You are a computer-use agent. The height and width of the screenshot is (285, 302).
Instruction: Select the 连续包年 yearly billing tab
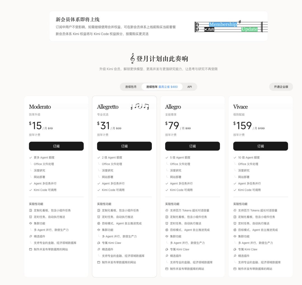point(162,87)
